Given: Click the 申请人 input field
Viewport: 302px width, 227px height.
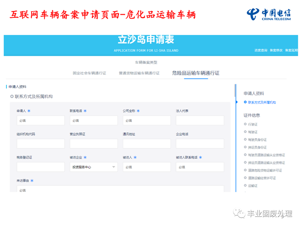Looking at the screenshot, I should click(41, 121).
